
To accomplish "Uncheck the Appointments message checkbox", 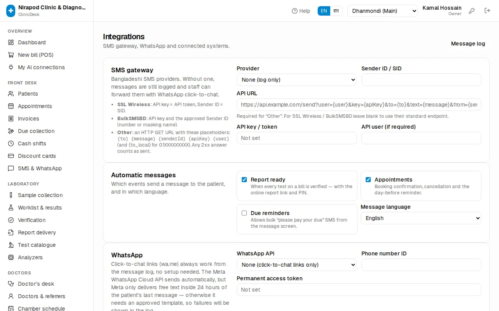I will [368, 180].
